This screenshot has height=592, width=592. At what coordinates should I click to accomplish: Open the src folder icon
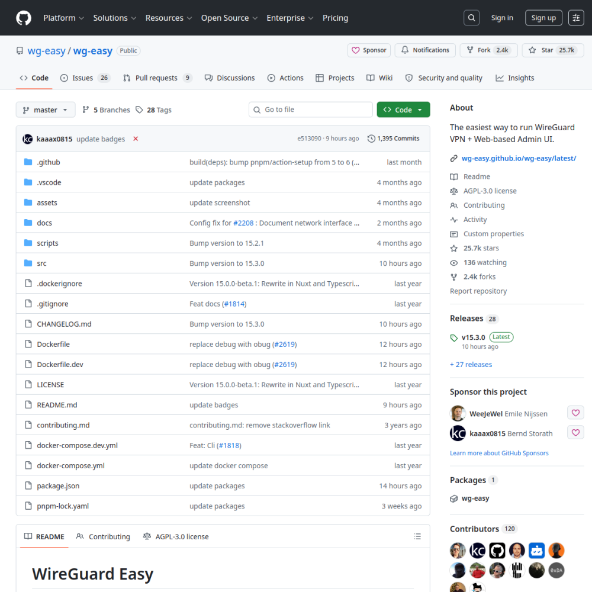(x=28, y=263)
